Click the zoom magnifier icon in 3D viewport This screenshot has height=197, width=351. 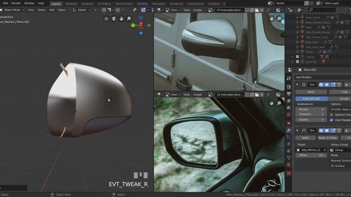[x=129, y=19]
